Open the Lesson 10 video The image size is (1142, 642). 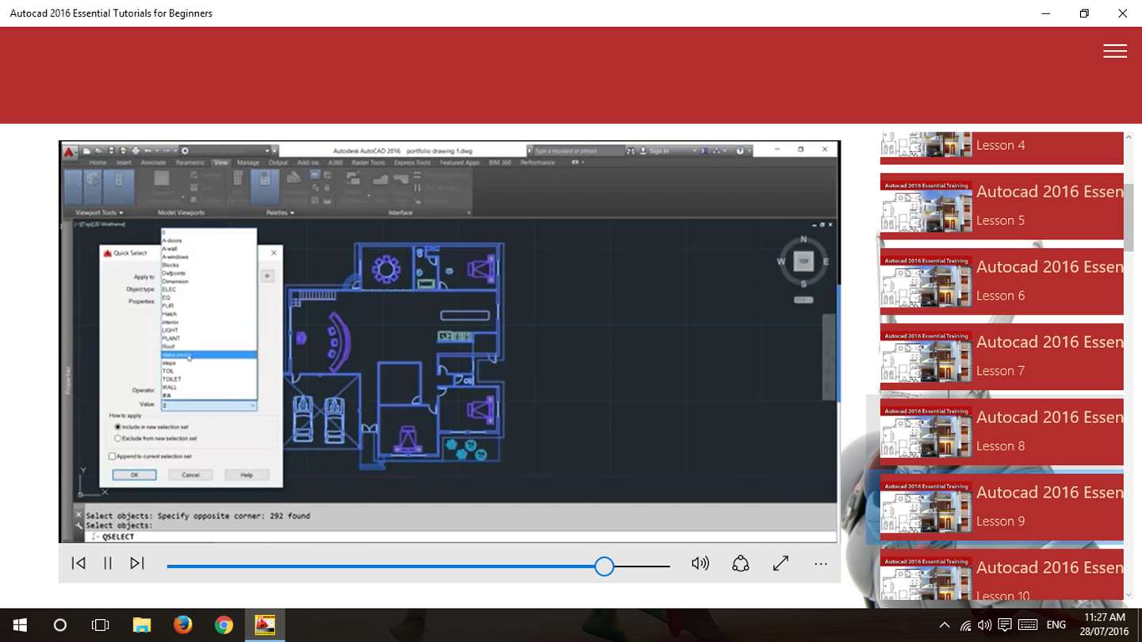[x=1002, y=575]
